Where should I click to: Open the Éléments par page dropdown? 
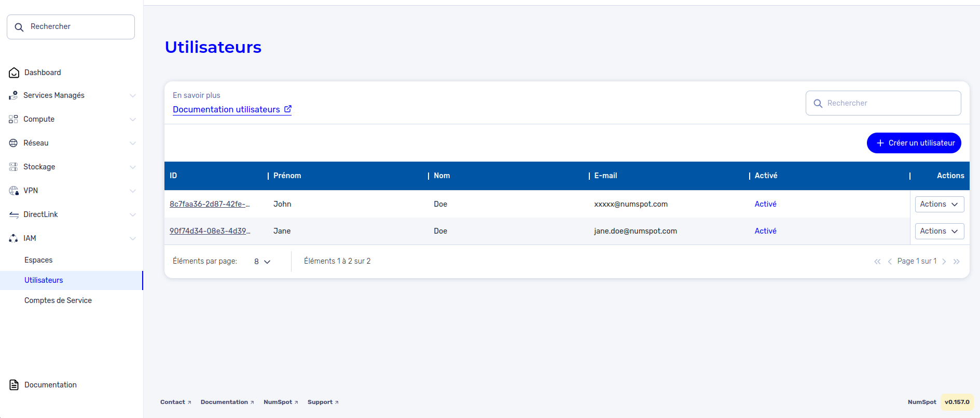[263, 262]
